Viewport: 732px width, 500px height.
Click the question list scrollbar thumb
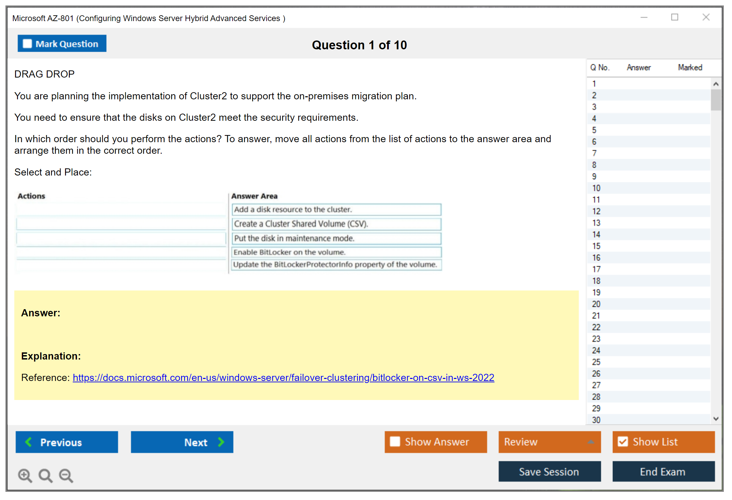716,100
